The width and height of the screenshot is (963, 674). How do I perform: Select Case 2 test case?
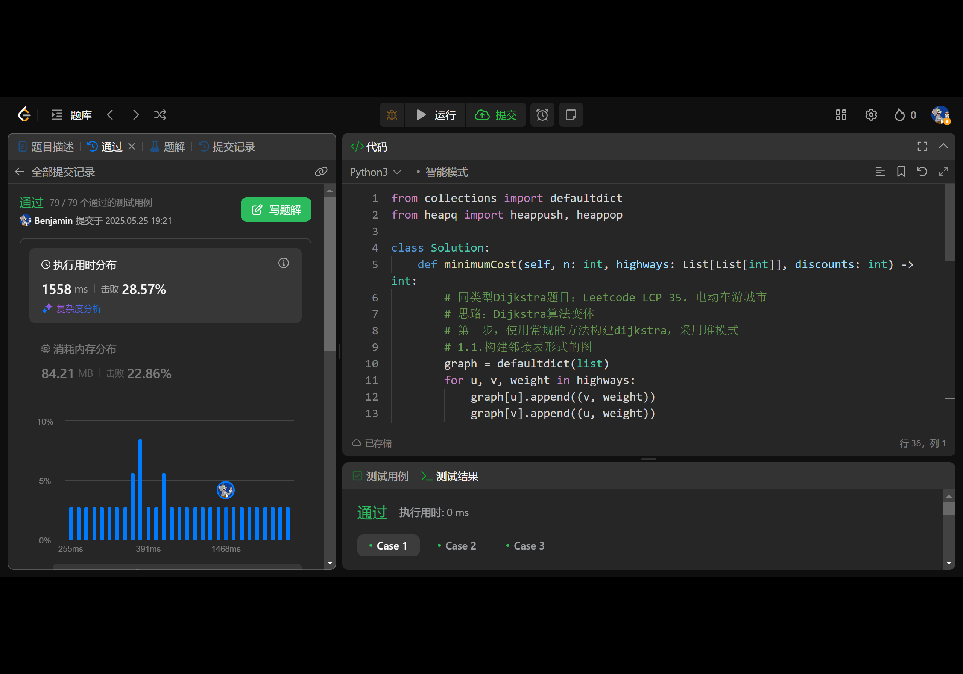coord(456,545)
